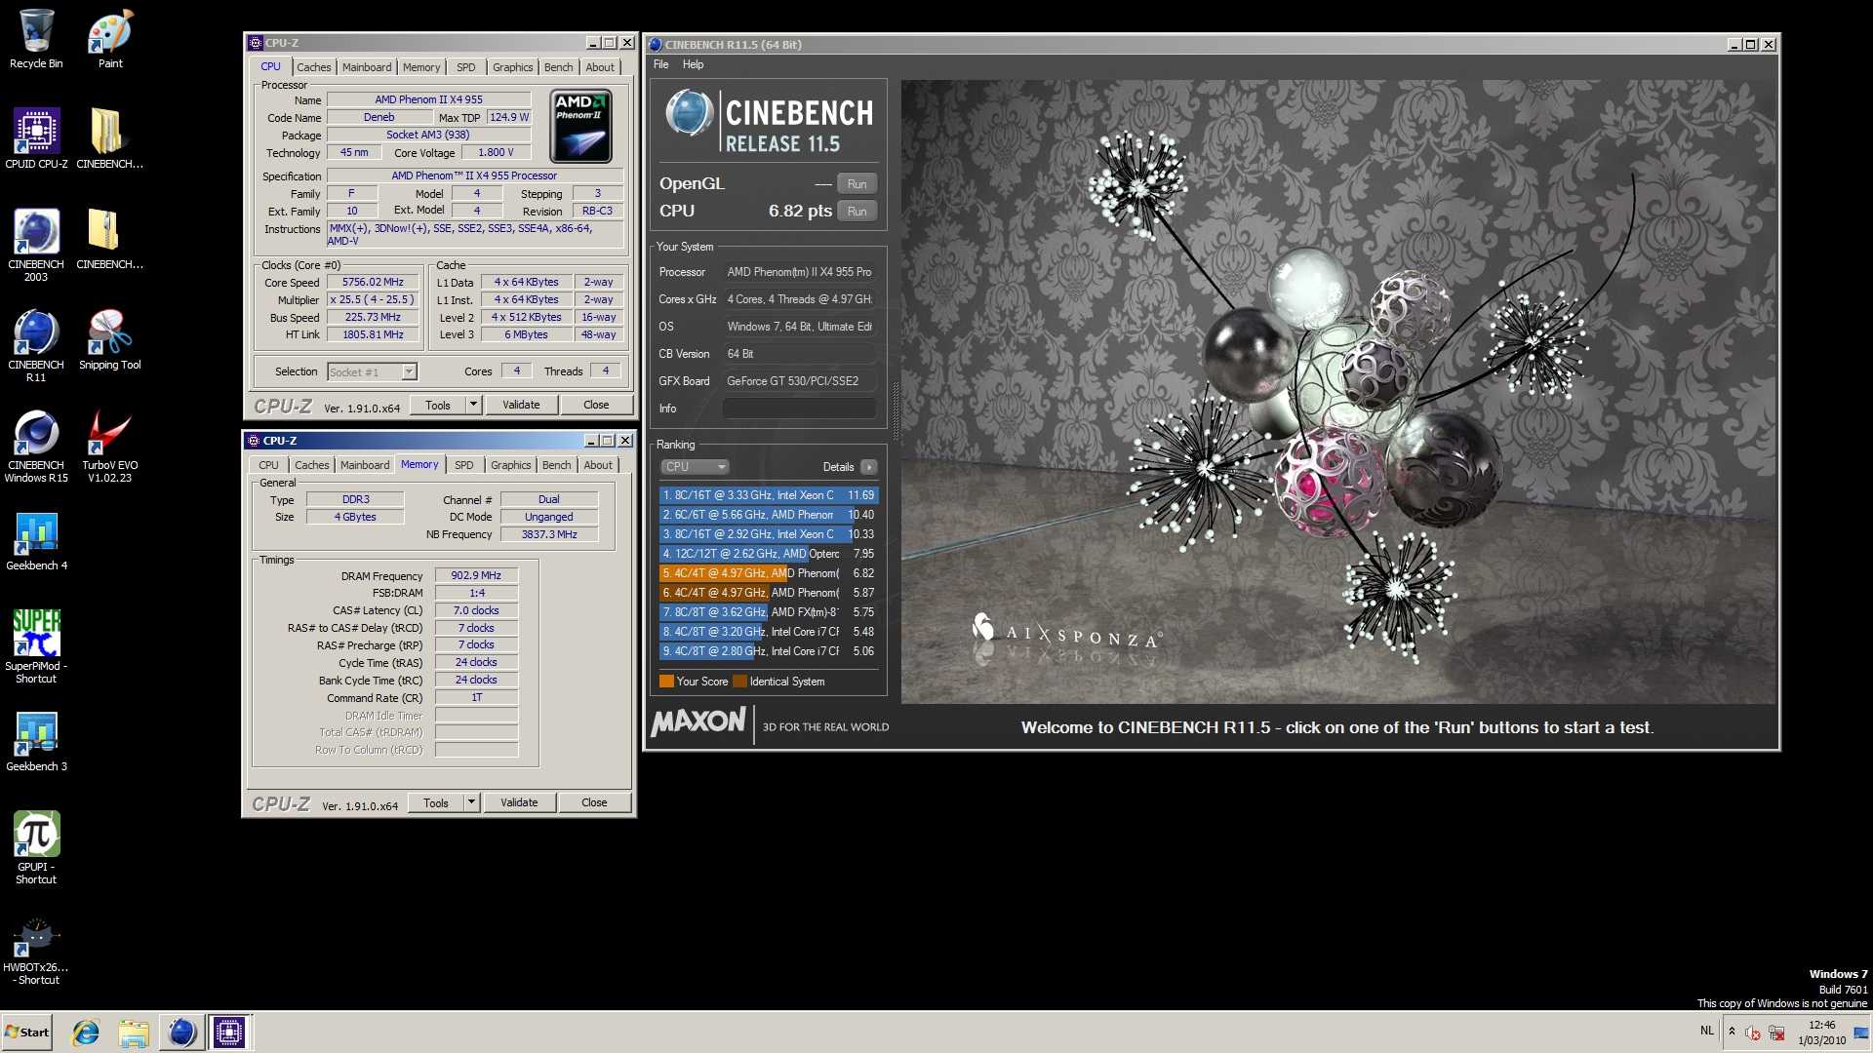Screen dimensions: 1873x1053
Task: Click the Identical System legend swatch
Action: (739, 682)
